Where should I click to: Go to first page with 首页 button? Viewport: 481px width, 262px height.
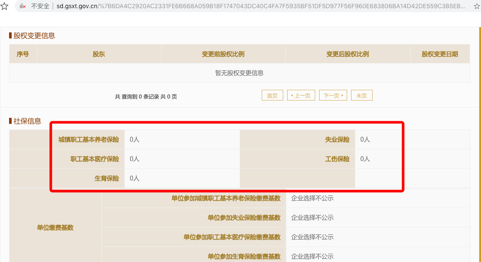pyautogui.click(x=272, y=95)
